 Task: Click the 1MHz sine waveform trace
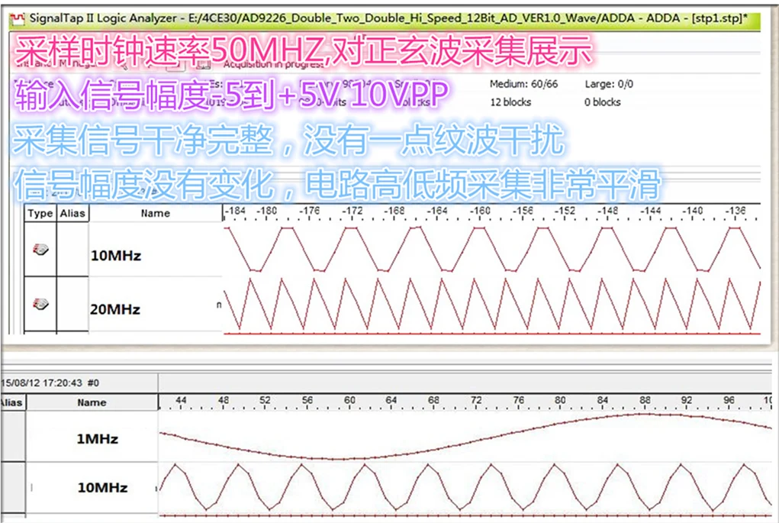(x=467, y=437)
